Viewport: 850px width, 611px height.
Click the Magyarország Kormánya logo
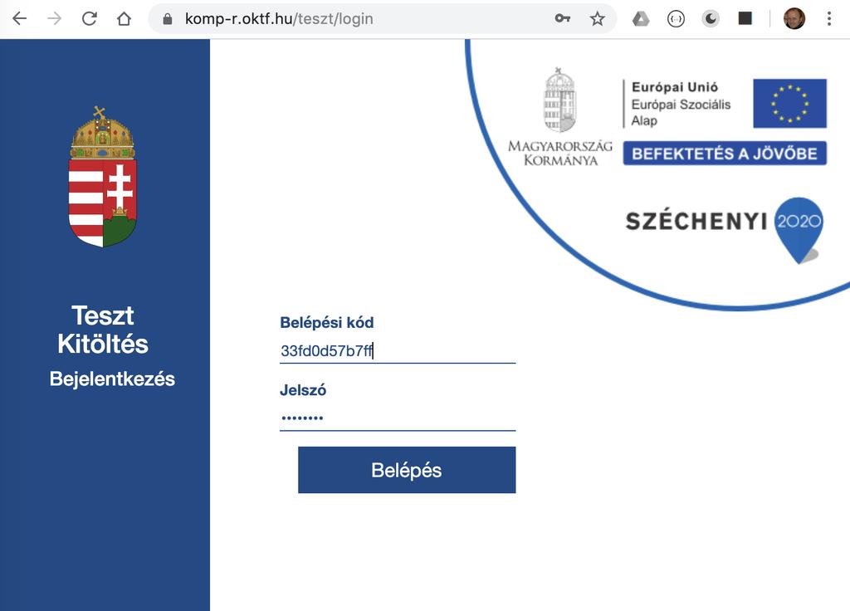pyautogui.click(x=560, y=116)
